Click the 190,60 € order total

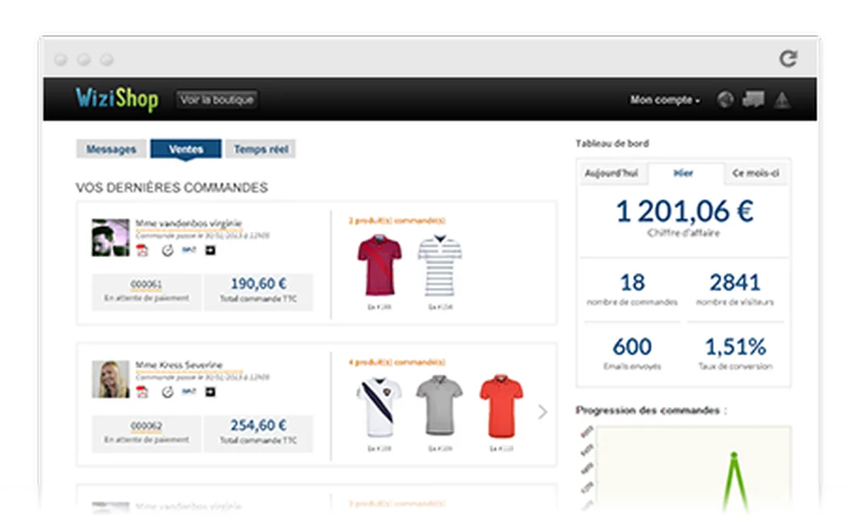pyautogui.click(x=258, y=284)
